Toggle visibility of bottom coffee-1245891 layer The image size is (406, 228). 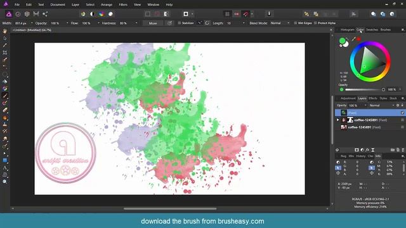(x=402, y=127)
